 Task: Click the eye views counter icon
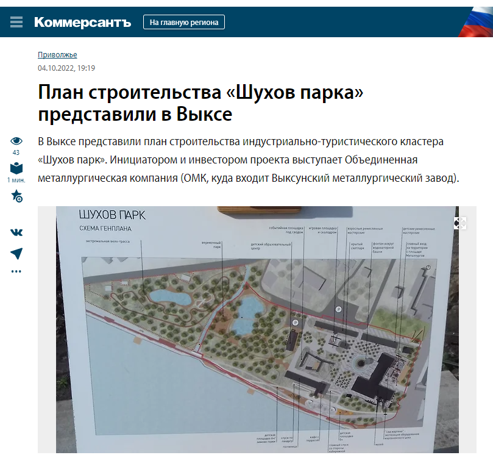click(x=16, y=141)
